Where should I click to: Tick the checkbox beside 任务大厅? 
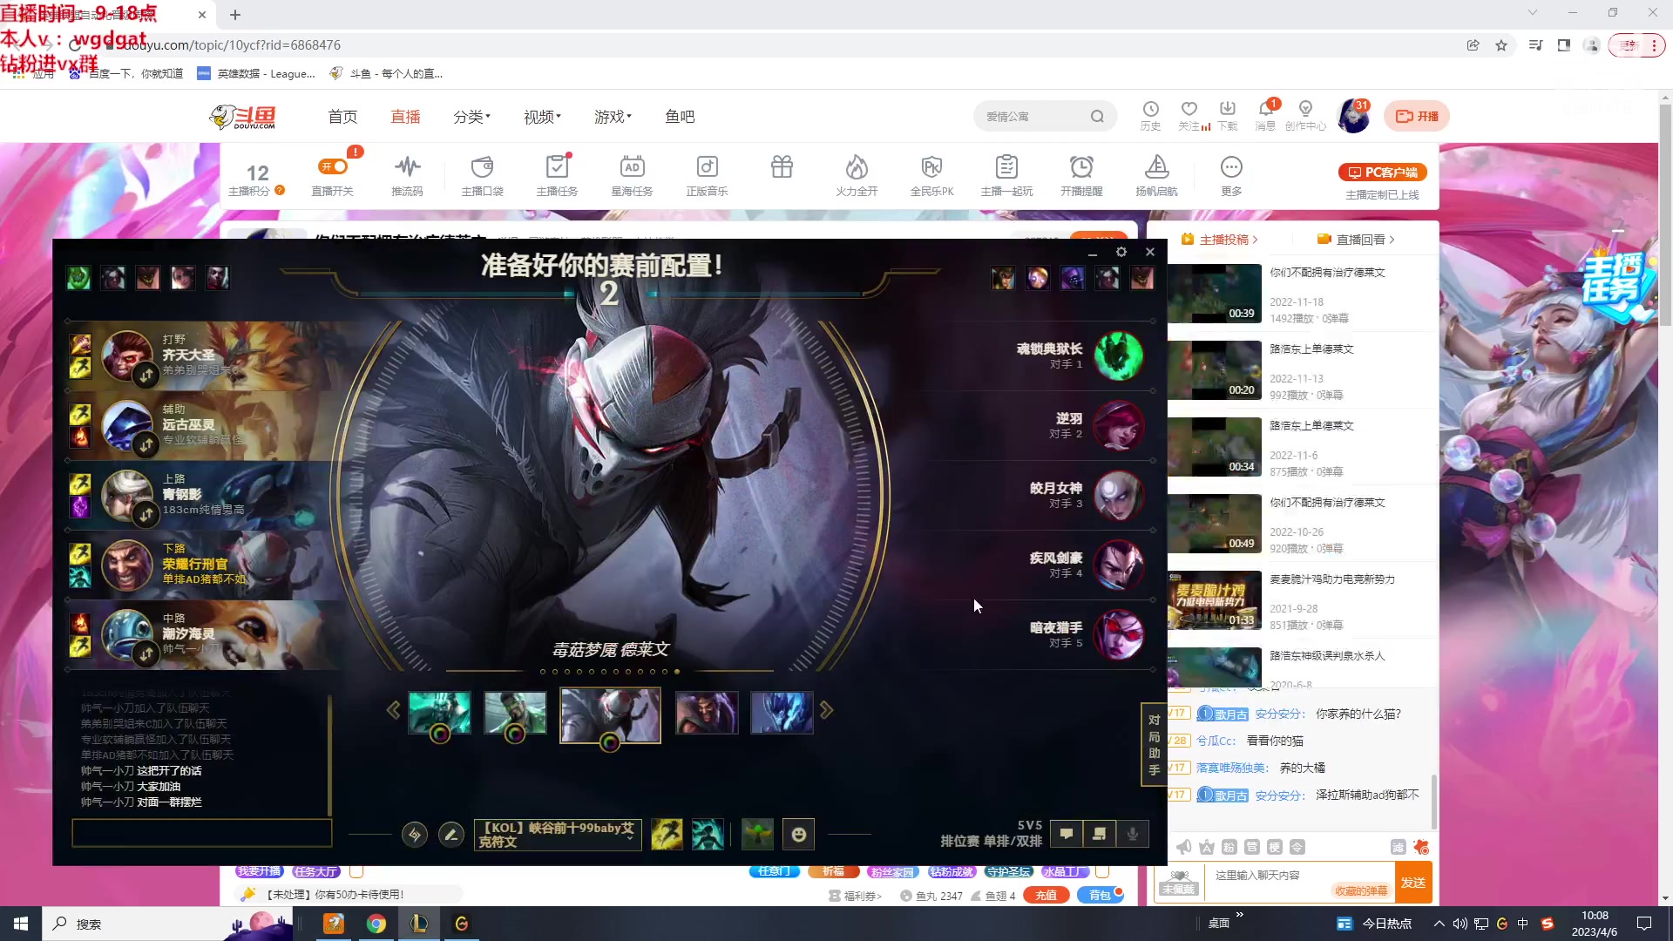click(x=356, y=871)
